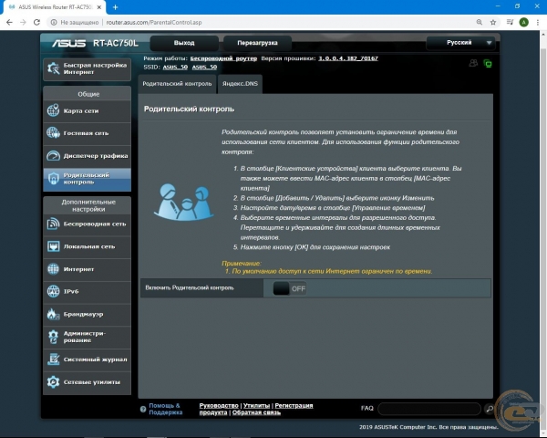The width and height of the screenshot is (547, 438).
Task: Open Карта сети network map icon
Action: [53, 110]
